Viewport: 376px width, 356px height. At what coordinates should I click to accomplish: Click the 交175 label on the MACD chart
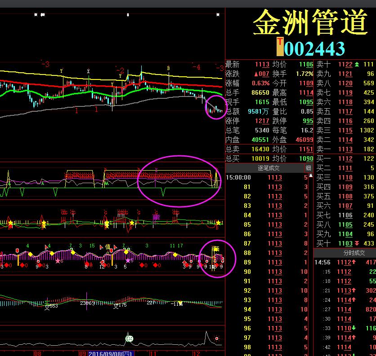click(120, 305)
